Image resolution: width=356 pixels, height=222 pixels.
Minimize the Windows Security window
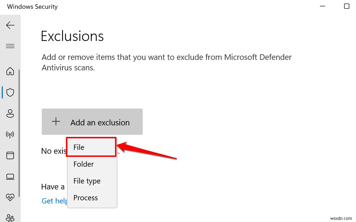coord(322,6)
